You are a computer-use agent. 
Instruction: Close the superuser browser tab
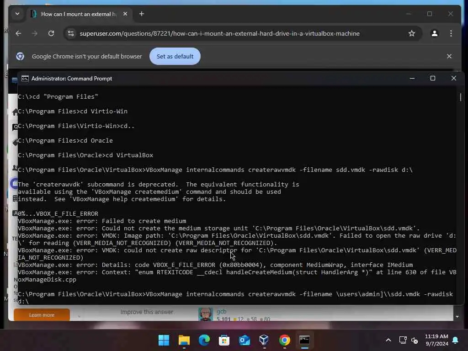click(125, 14)
